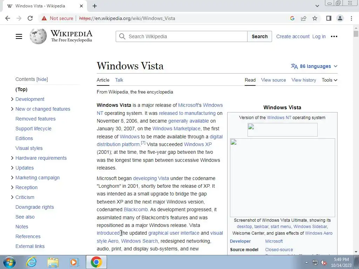The width and height of the screenshot is (359, 269).
Task: Open the View source tab
Action: coord(273,80)
